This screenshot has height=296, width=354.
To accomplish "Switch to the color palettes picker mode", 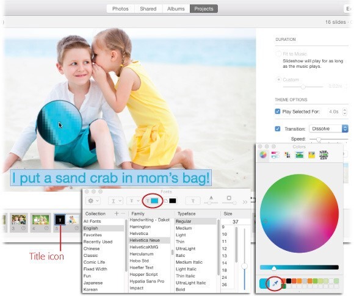I will click(x=287, y=155).
